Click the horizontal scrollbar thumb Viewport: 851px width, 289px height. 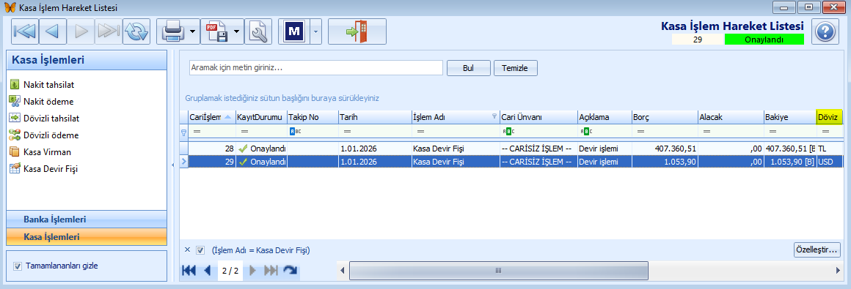pyautogui.click(x=498, y=270)
